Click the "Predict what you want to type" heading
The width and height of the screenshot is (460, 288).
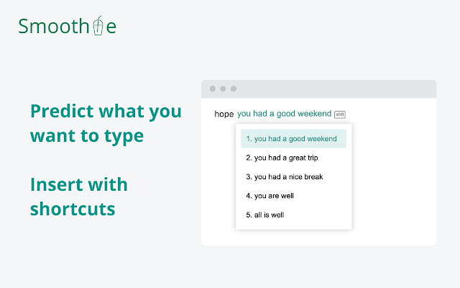pos(106,123)
